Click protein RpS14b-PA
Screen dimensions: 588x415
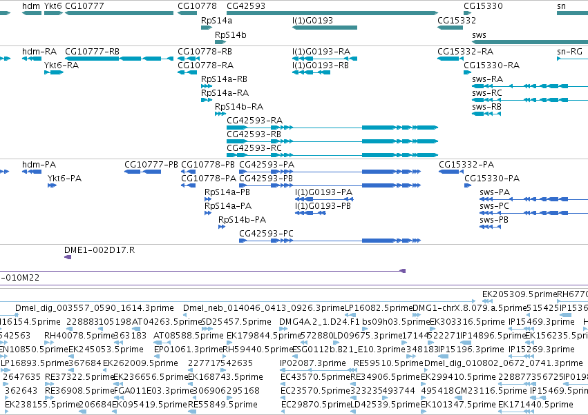pyautogui.click(x=243, y=220)
